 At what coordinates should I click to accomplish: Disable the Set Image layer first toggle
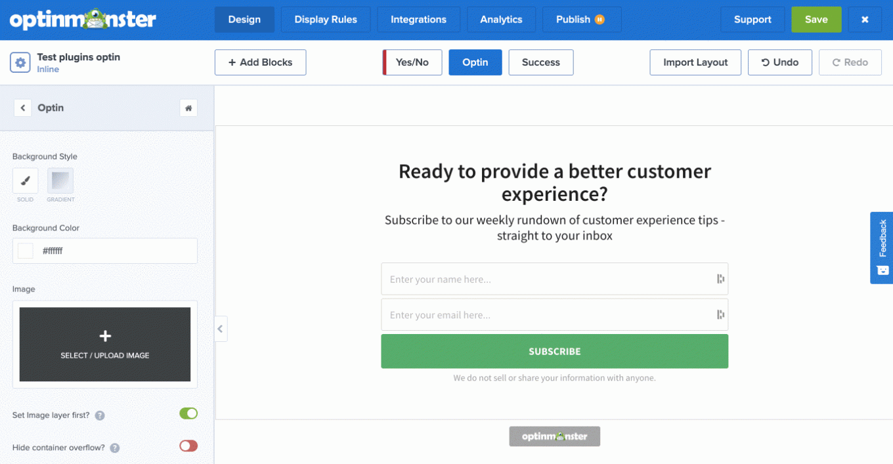pos(188,413)
